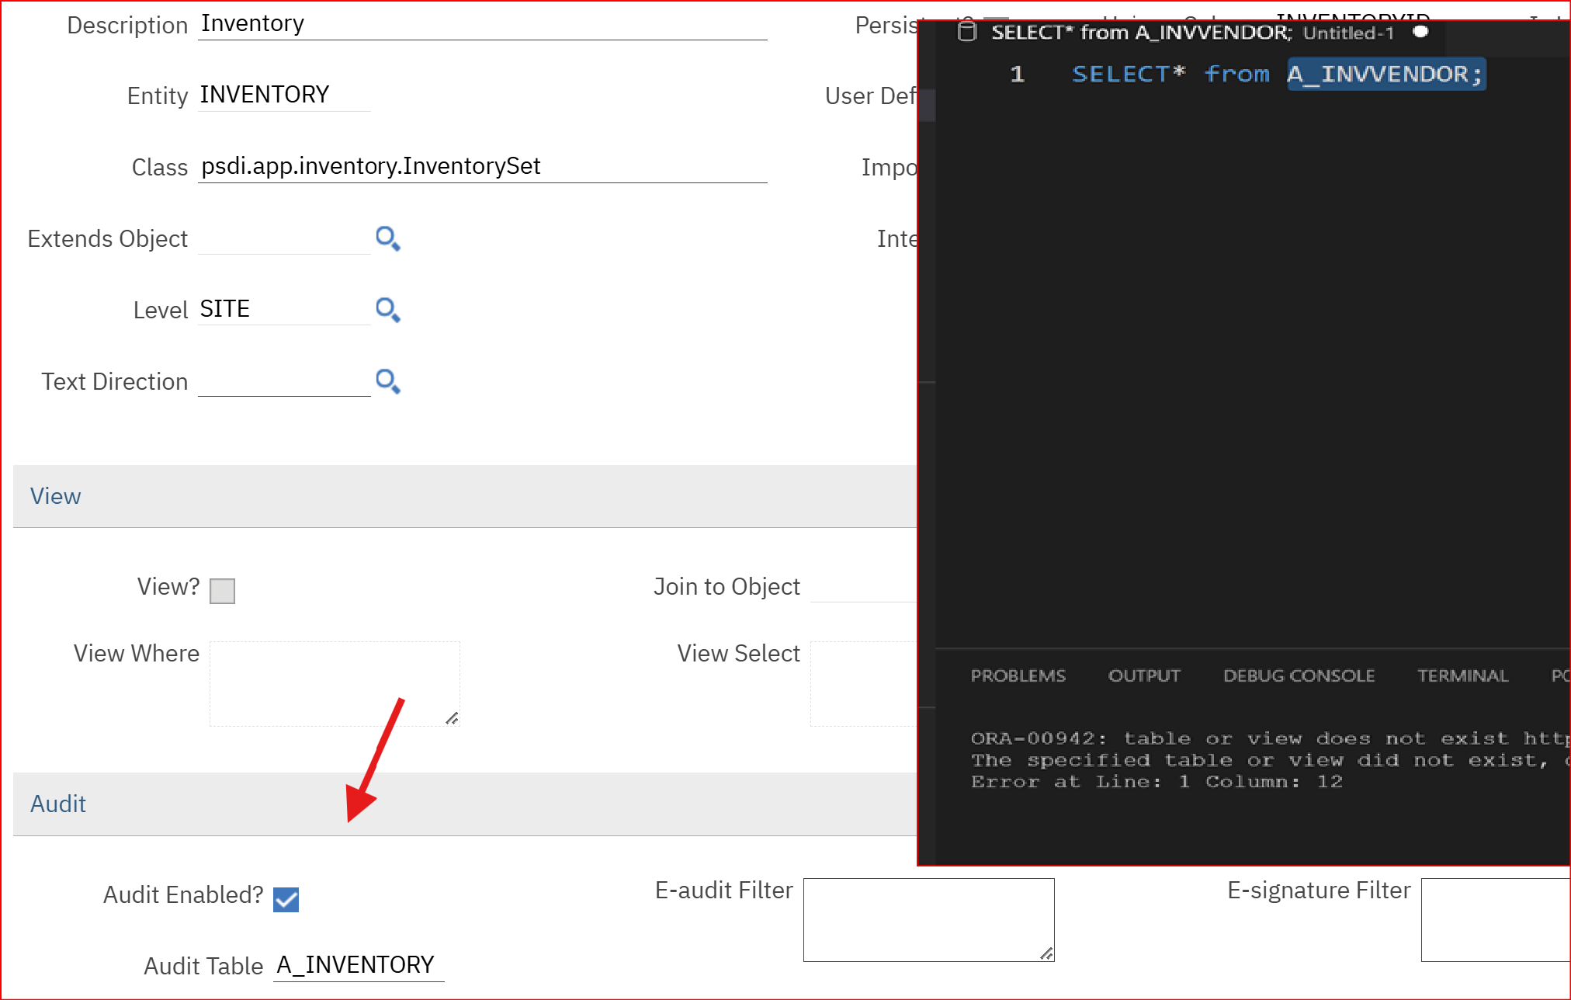Open the TERMINAL panel tab

pyautogui.click(x=1462, y=675)
